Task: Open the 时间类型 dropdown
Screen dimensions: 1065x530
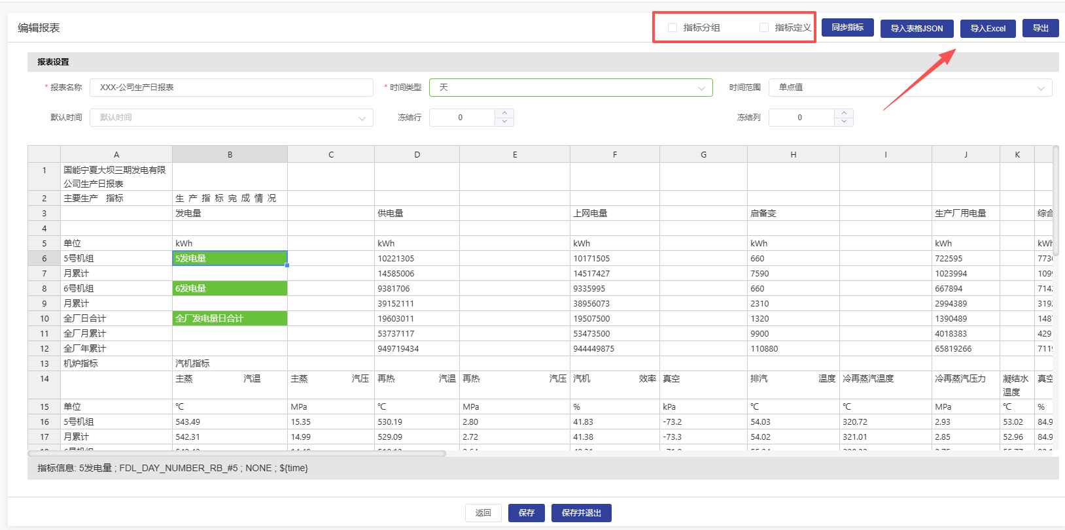Action: click(570, 88)
